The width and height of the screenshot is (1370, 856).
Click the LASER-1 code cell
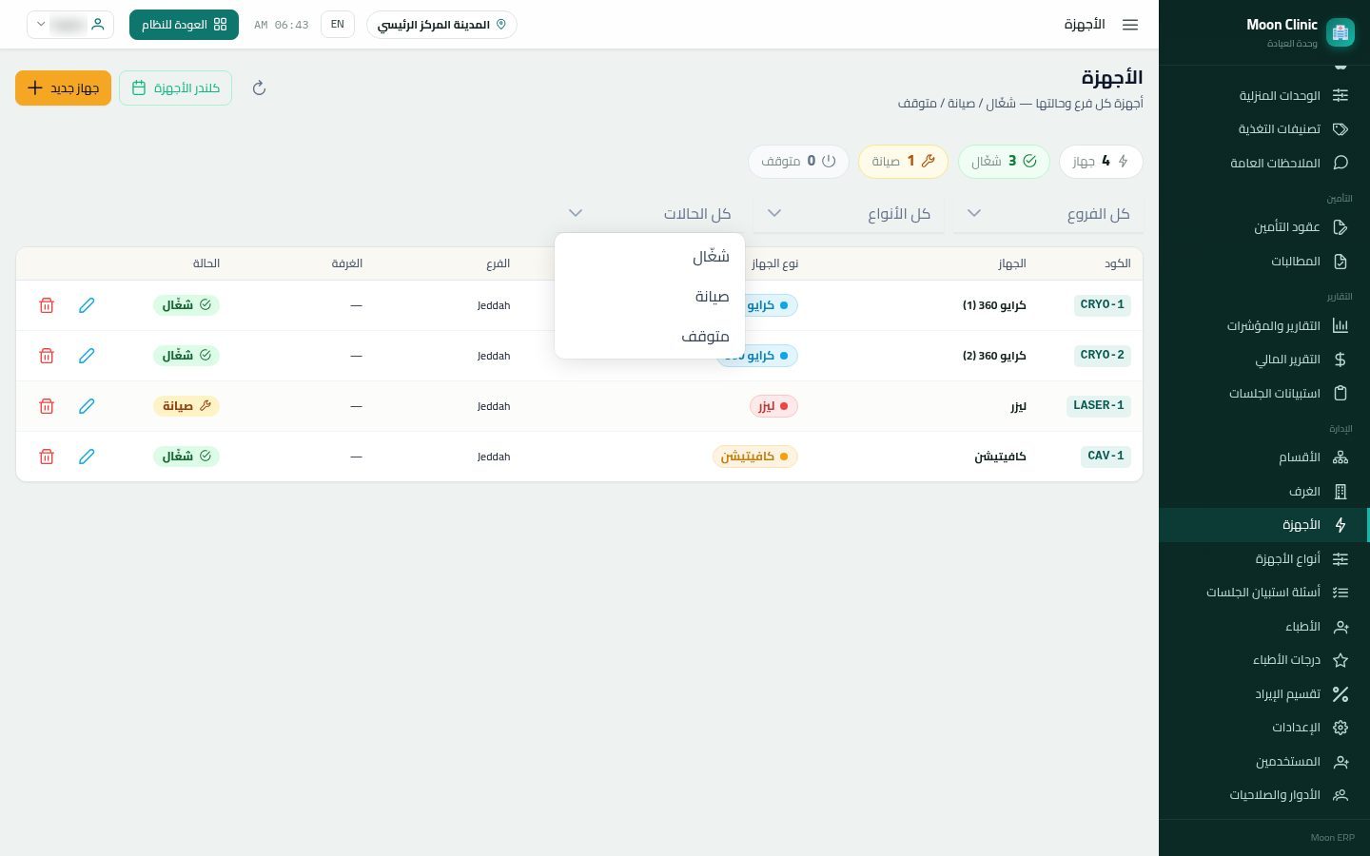[1099, 406]
